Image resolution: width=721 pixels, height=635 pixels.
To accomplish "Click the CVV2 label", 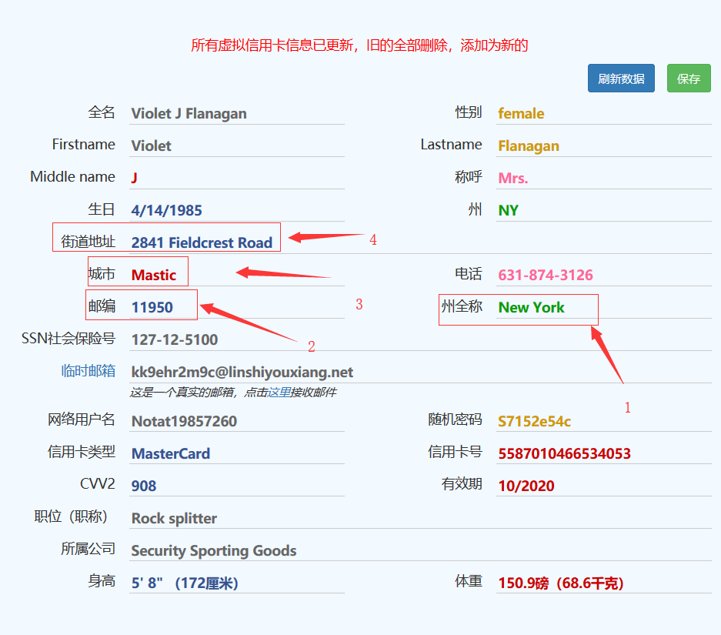I will pos(98,483).
